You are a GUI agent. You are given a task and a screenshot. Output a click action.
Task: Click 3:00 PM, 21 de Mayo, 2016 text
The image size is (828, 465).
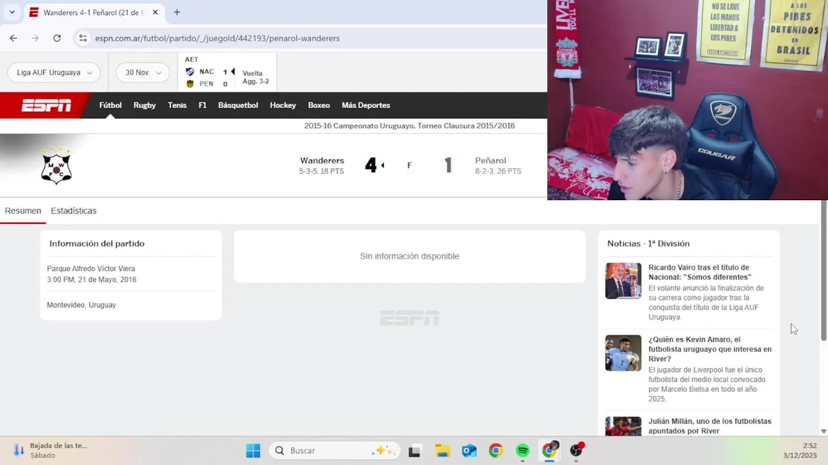(x=91, y=280)
